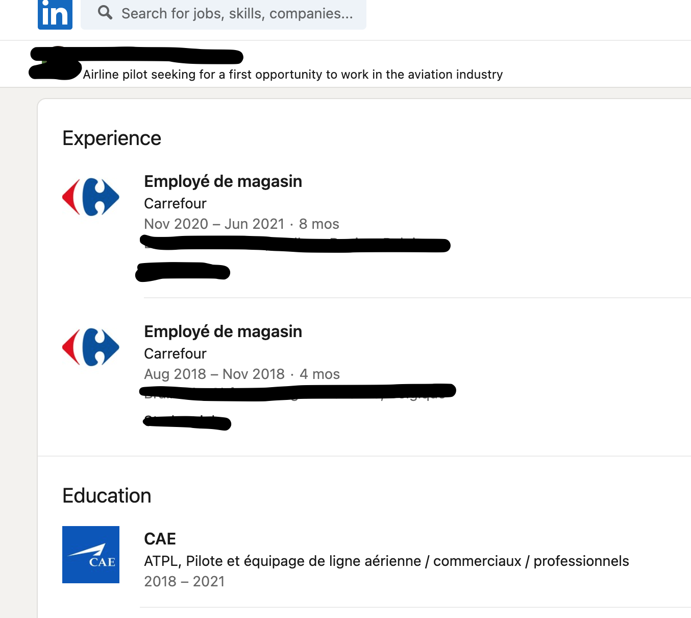Click the Airline pilot headline text
Viewport: 691px width, 618px height.
[293, 75]
